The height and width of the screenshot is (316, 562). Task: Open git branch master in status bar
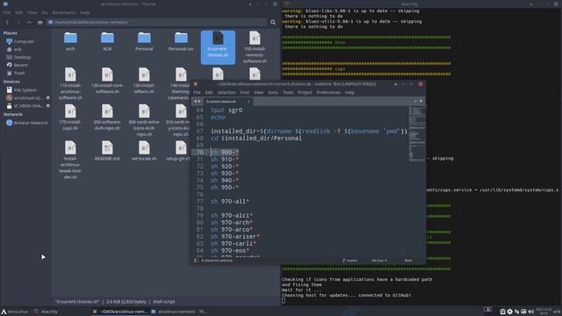[349, 261]
